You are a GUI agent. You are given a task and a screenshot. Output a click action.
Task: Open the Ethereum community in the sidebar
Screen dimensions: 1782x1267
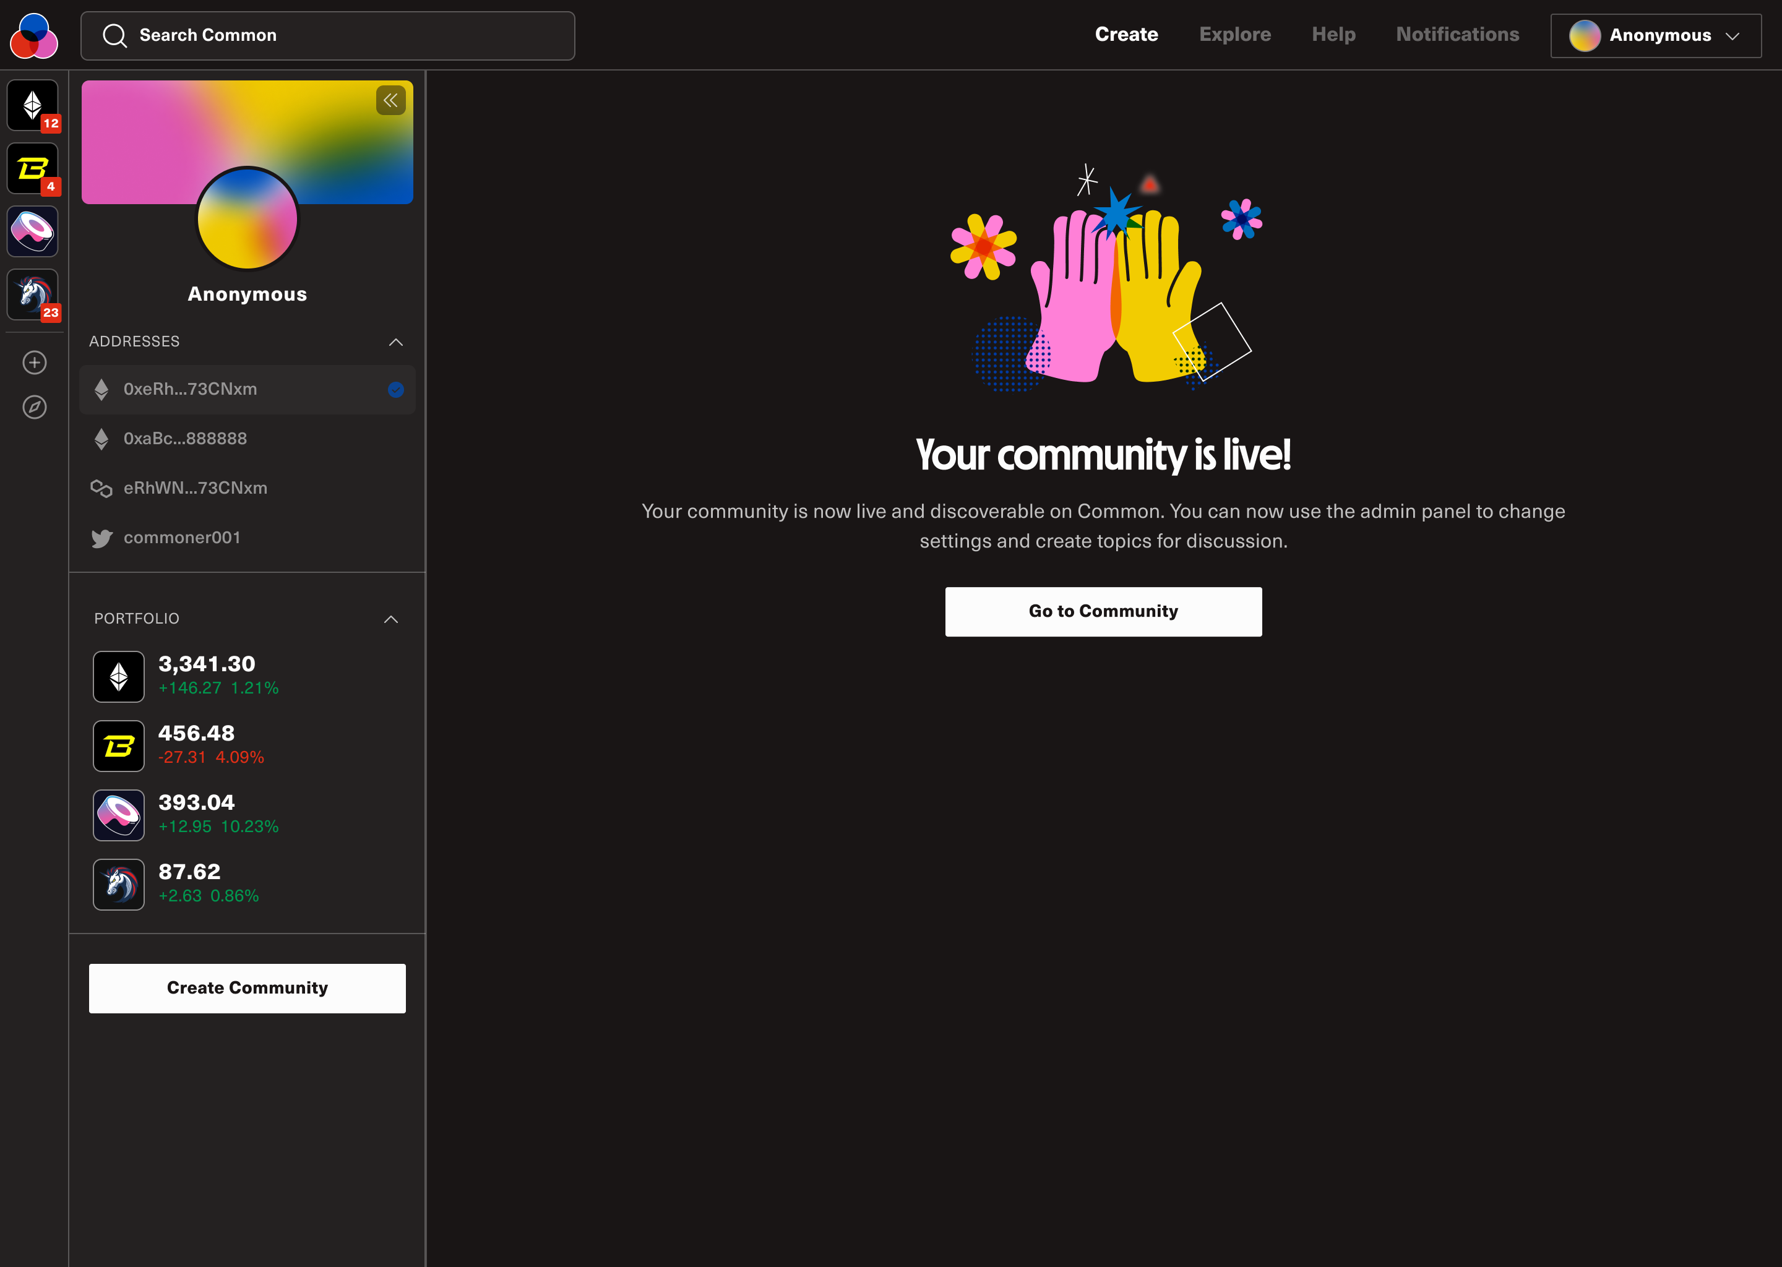[33, 105]
